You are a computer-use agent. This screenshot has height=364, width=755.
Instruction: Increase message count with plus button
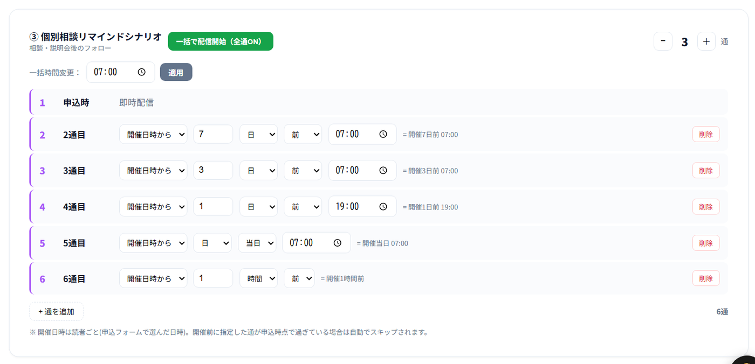[x=706, y=41]
